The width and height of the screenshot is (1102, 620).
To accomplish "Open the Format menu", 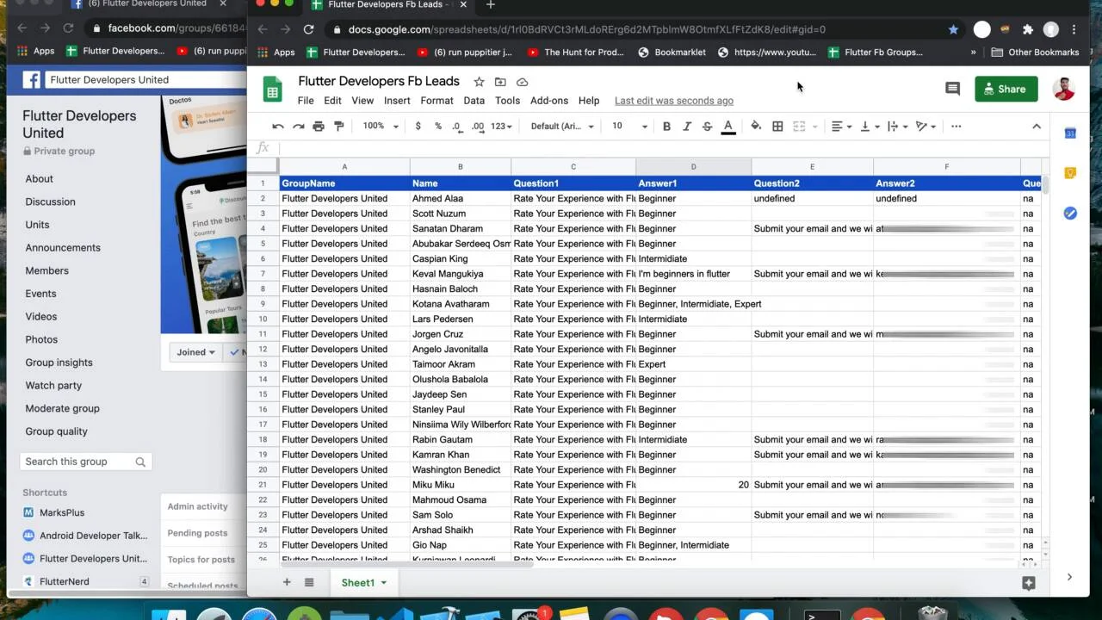I will [436, 101].
